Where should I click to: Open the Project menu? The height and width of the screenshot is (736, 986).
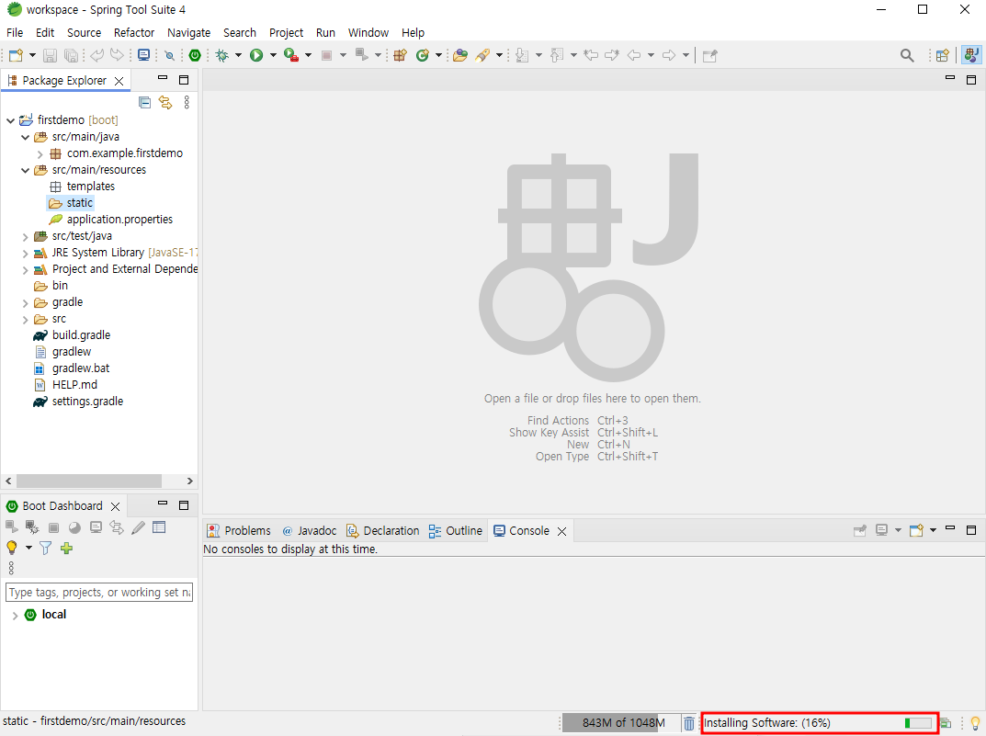pyautogui.click(x=286, y=33)
